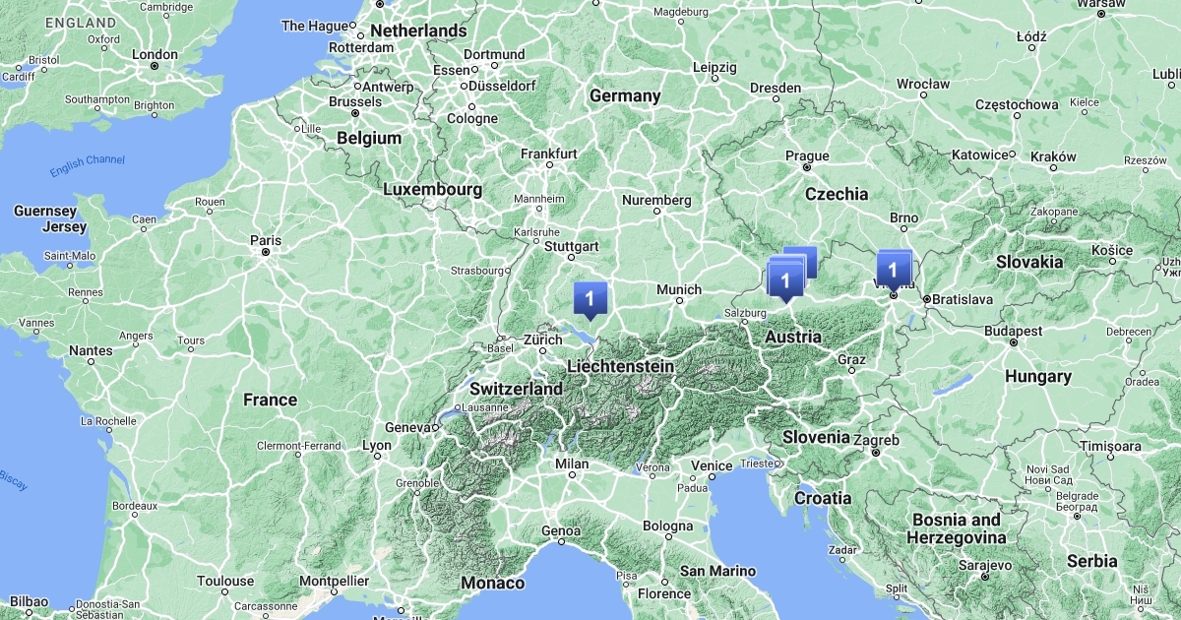
Task: Click the Brussels city dot
Action: coord(355,113)
